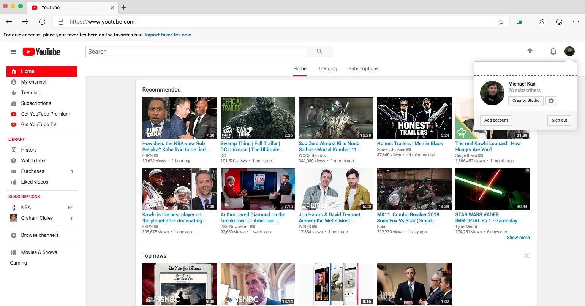Open the collections icon in toolbar

519,22
